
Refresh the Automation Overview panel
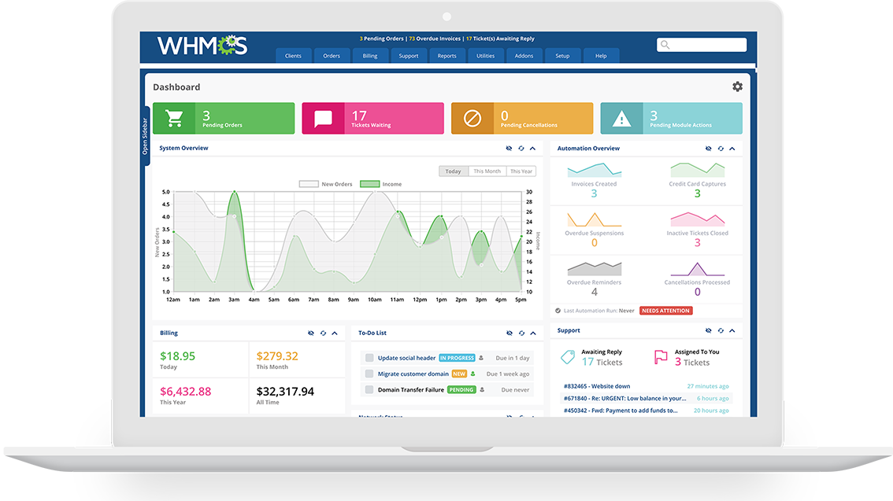pyautogui.click(x=721, y=149)
